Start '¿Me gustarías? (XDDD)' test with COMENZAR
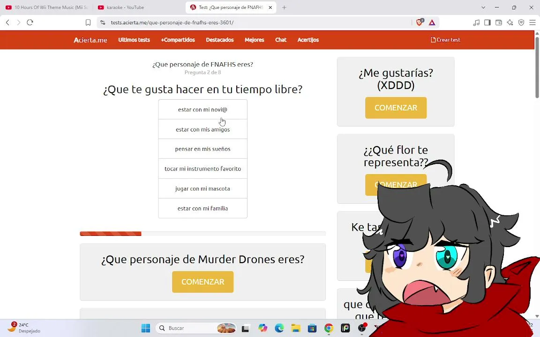 tap(396, 108)
